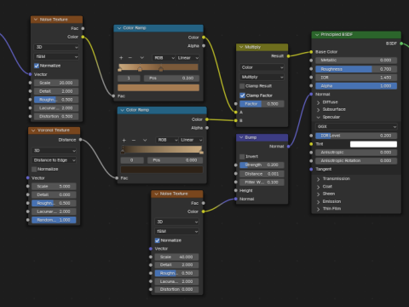Viewport: 409px width, 307px height.
Task: Click the Height input socket of Bump node
Action: (236, 191)
